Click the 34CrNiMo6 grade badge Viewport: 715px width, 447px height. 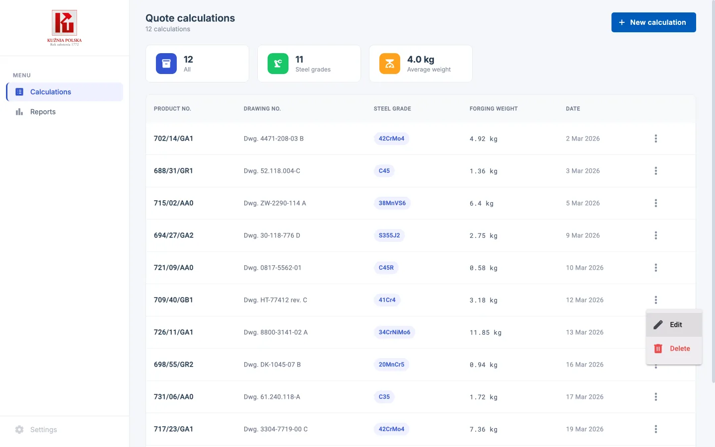pyautogui.click(x=394, y=332)
